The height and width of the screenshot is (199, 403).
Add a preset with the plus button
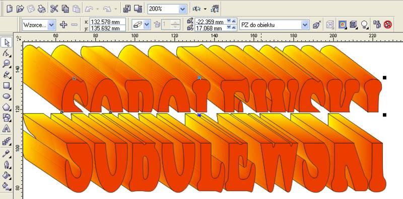click(63, 25)
